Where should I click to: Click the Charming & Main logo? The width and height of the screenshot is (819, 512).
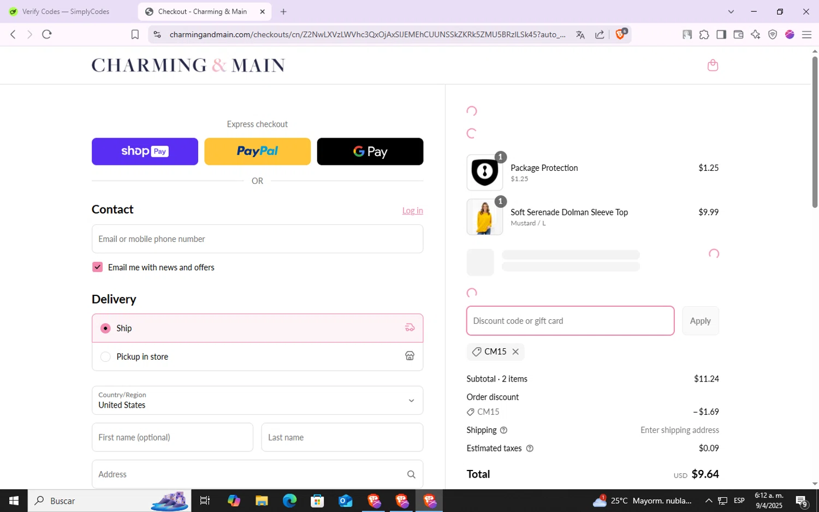tap(188, 66)
